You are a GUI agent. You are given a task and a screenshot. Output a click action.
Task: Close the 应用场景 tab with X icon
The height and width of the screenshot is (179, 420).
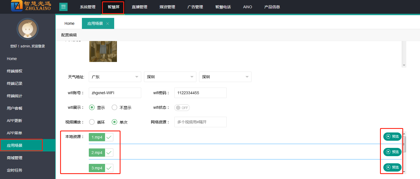click(x=108, y=24)
